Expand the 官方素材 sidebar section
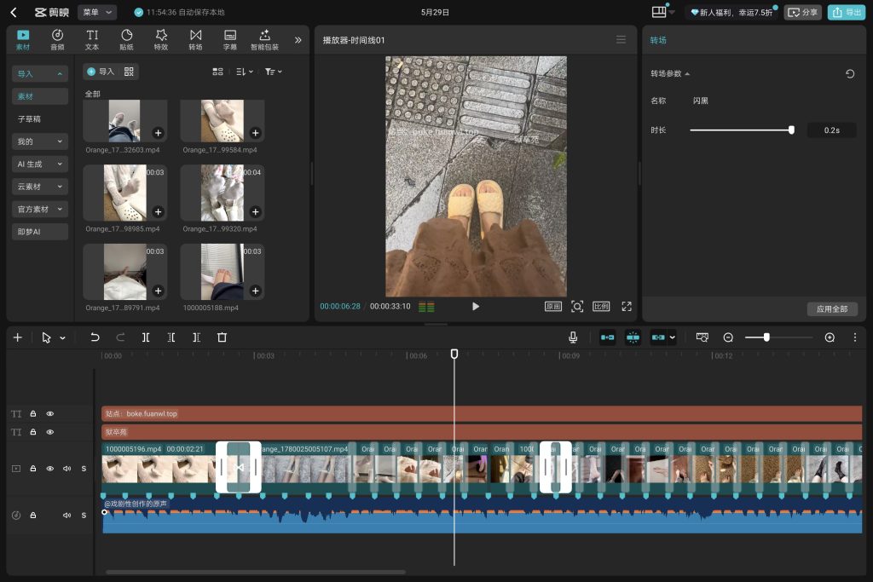The image size is (873, 582). [x=39, y=210]
